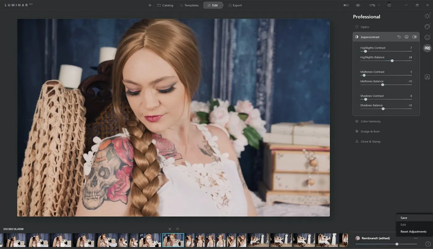
Task: Click the Export button
Action: (235, 5)
